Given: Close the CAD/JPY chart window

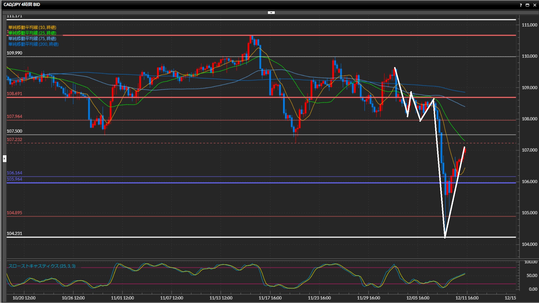Looking at the screenshot, I should point(535,5).
